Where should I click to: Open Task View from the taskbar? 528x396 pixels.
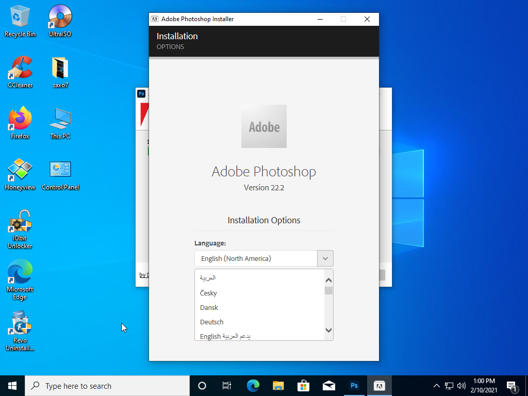227,386
